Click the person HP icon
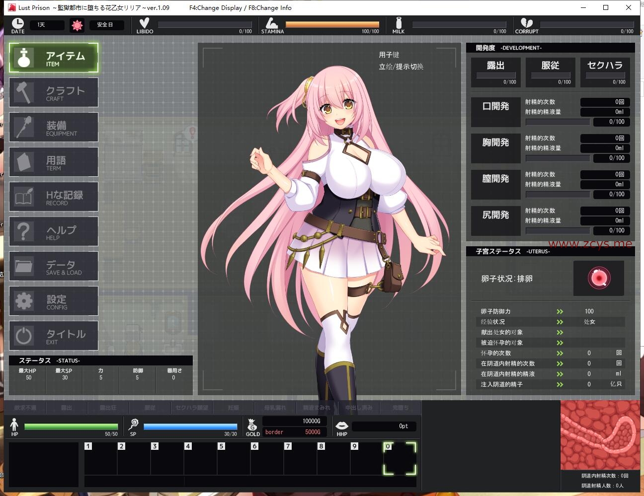This screenshot has height=496, width=644. click(14, 425)
